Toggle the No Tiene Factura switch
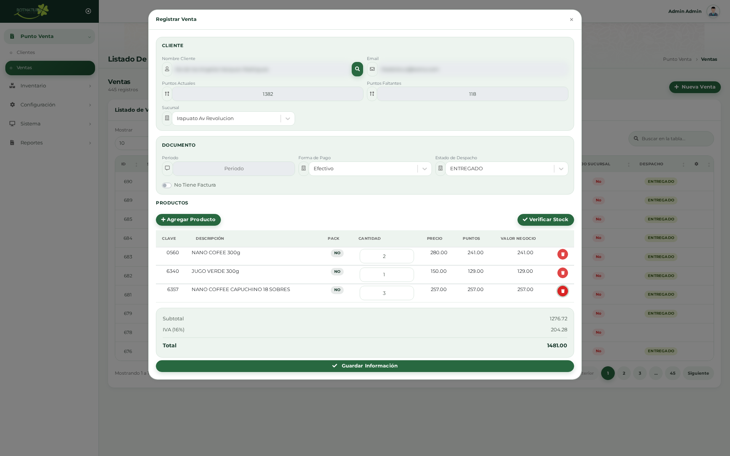This screenshot has height=456, width=730. [x=167, y=185]
